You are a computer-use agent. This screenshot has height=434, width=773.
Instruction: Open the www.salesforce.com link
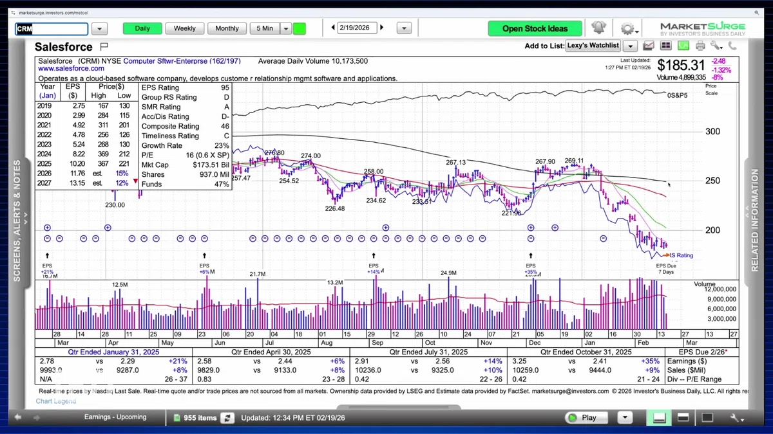(72, 68)
